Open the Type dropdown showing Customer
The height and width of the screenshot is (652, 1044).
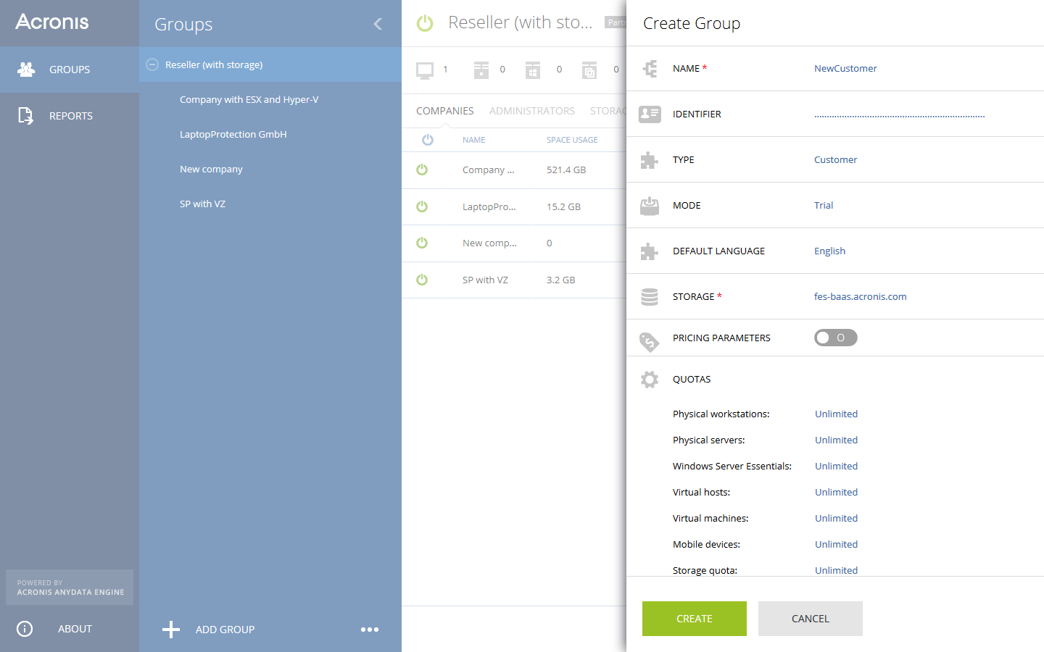click(x=835, y=159)
